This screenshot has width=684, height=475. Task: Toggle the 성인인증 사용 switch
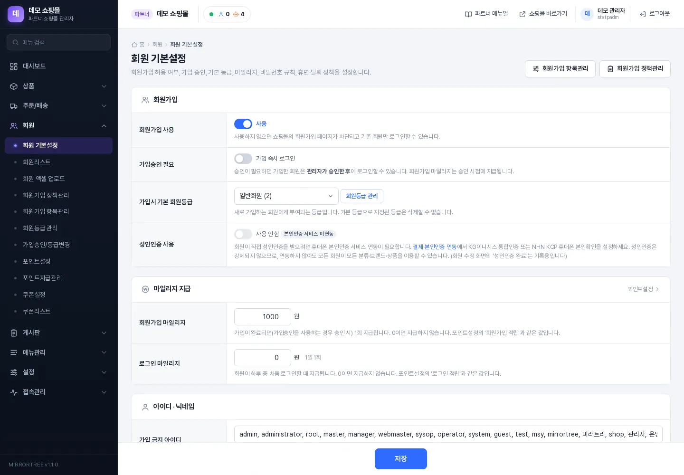[243, 234]
